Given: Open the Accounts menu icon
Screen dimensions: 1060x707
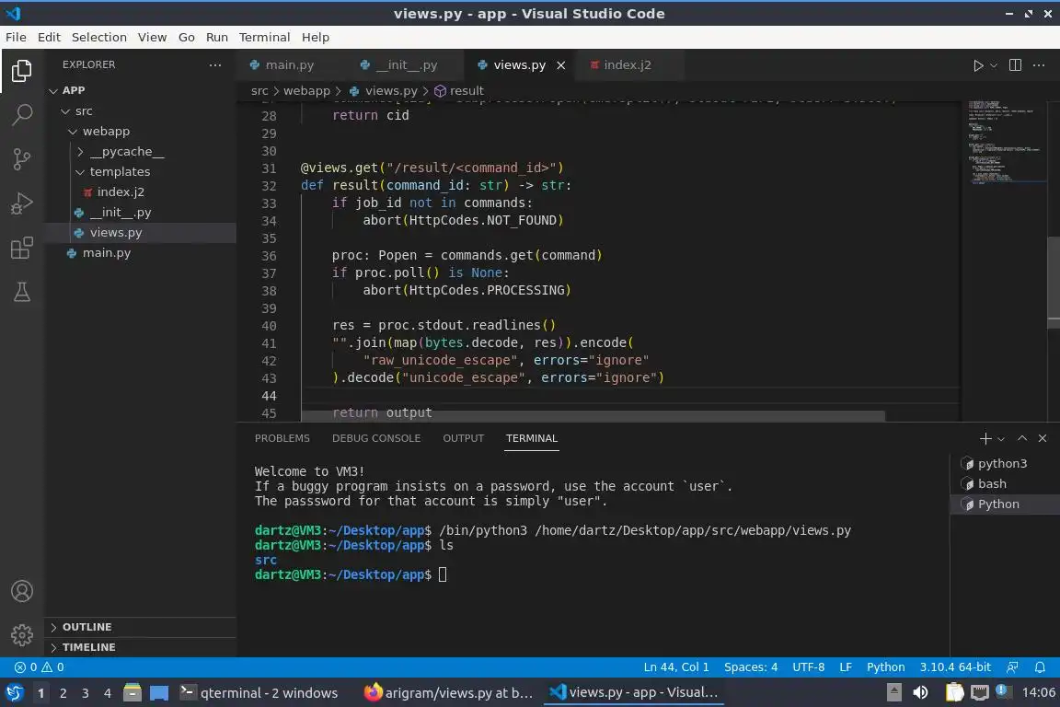Looking at the screenshot, I should pyautogui.click(x=22, y=591).
